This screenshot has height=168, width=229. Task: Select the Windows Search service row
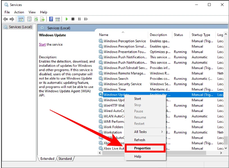pyautogui.click(x=161, y=79)
